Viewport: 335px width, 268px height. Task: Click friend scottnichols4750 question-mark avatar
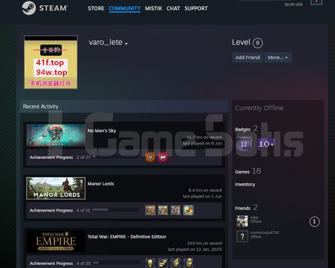click(242, 236)
